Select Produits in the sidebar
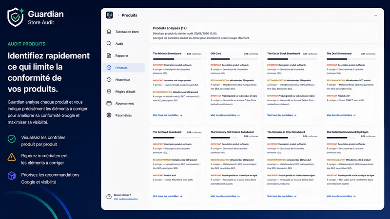Image resolution: width=390 pixels, height=219 pixels. pos(124,68)
